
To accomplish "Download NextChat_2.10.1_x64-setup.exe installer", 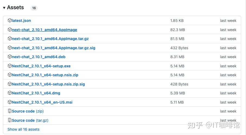I will pos(41,66).
